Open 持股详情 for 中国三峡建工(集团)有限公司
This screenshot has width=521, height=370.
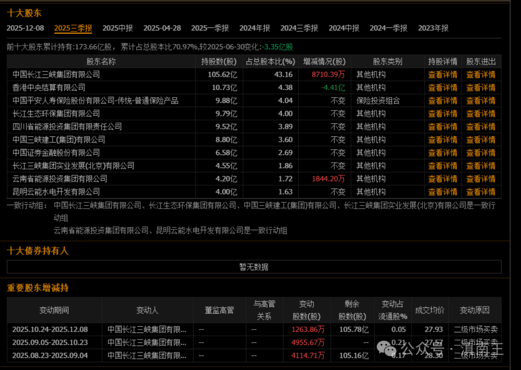[x=442, y=140]
